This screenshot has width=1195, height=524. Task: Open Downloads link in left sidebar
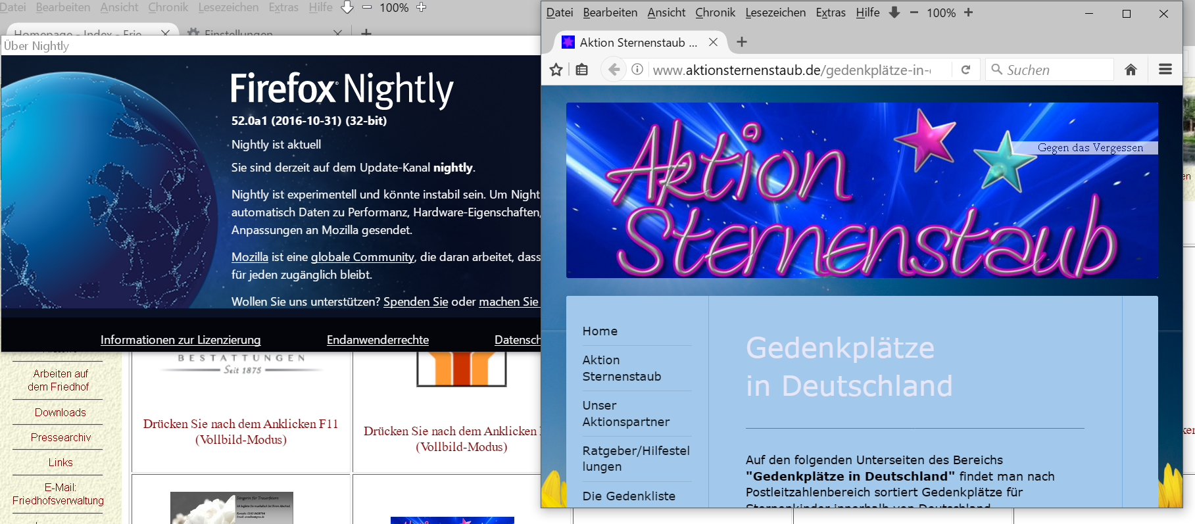tap(61, 412)
